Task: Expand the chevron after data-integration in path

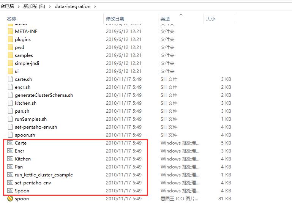Action: [95, 6]
